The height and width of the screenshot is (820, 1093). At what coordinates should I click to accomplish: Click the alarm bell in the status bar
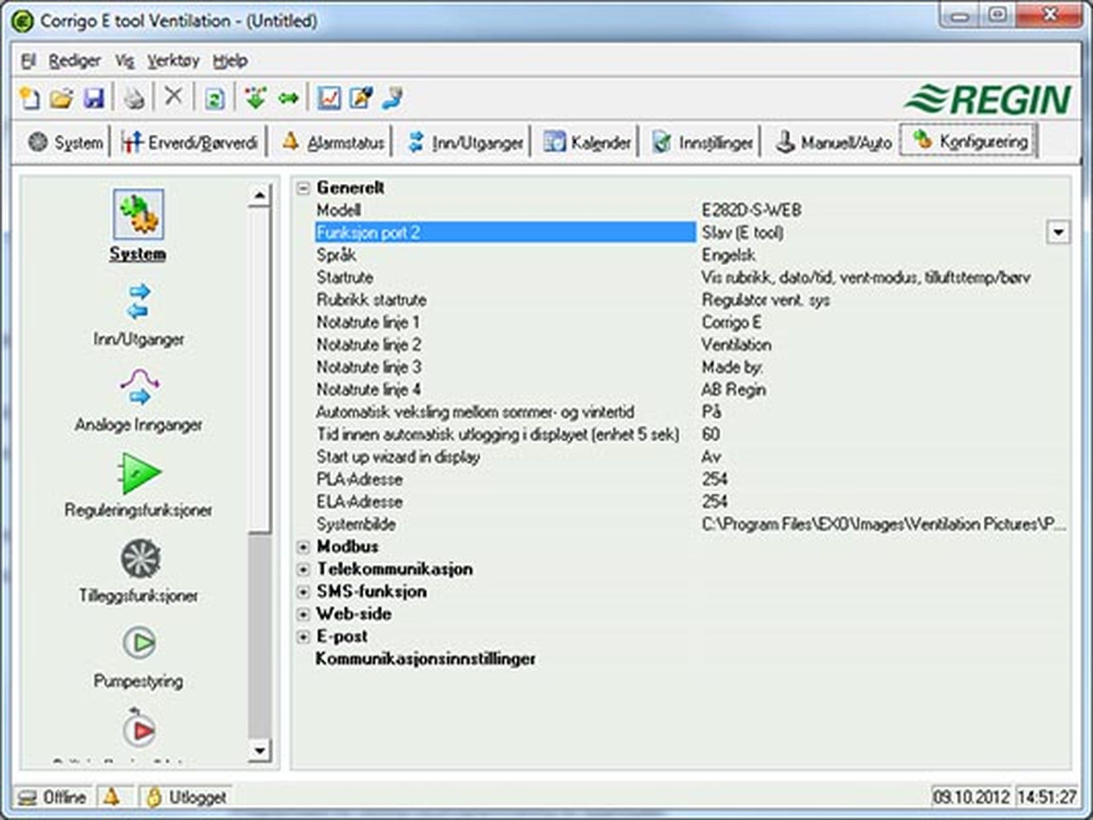coord(112,797)
